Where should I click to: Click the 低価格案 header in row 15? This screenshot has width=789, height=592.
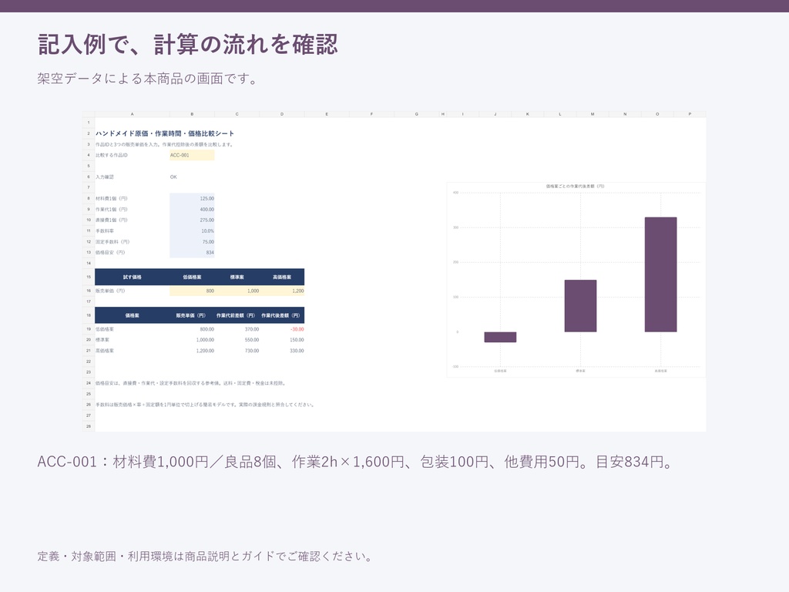(x=192, y=277)
